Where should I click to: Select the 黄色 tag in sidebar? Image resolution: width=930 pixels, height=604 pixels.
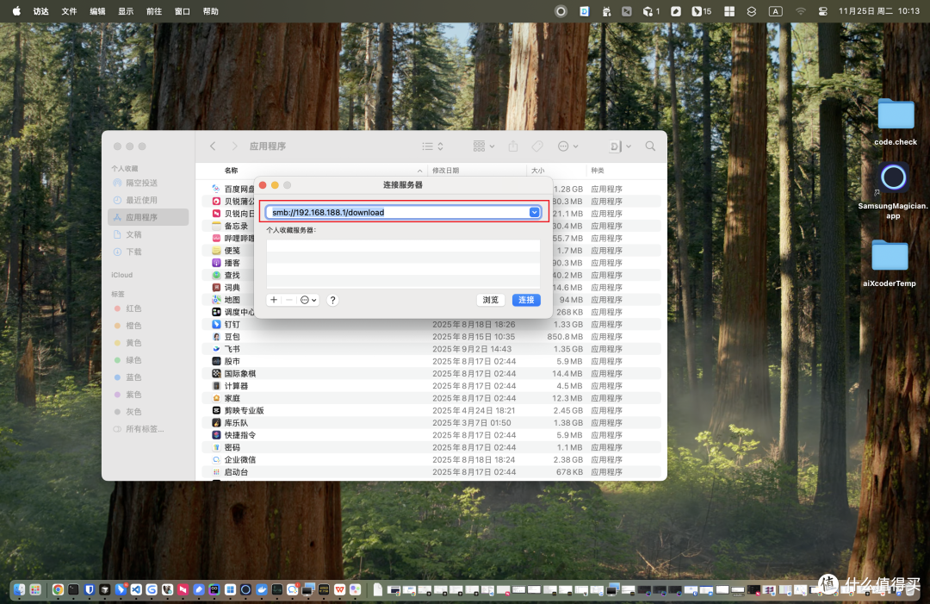(x=148, y=343)
